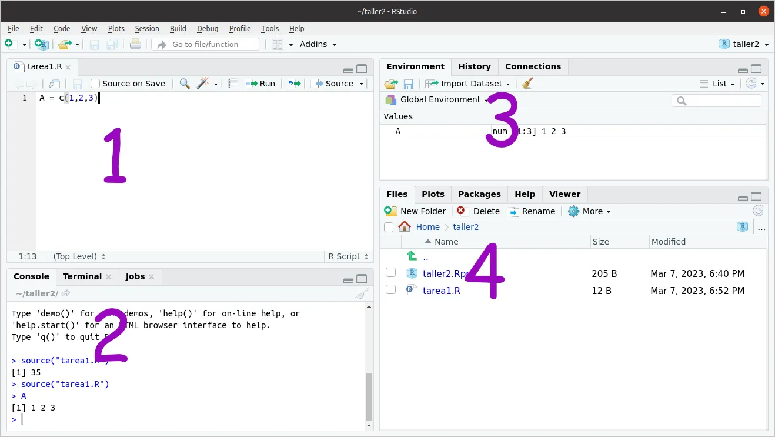
Task: Click the Delete button in Files pane
Action: click(479, 211)
